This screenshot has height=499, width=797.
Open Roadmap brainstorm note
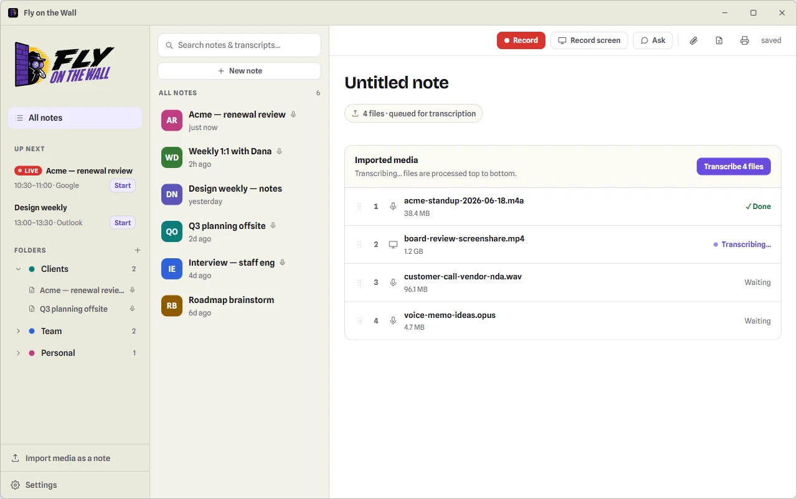(x=239, y=305)
